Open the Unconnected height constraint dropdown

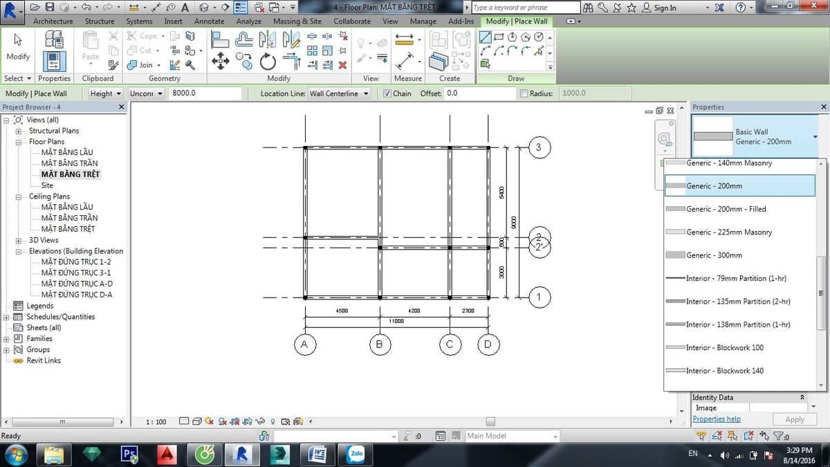point(146,93)
